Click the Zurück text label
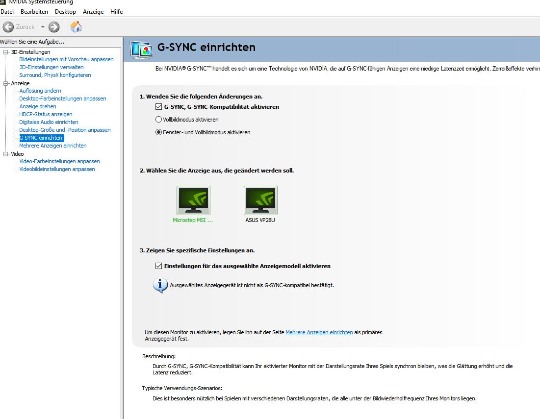Viewport: 540px width, 419px height. 25,27
